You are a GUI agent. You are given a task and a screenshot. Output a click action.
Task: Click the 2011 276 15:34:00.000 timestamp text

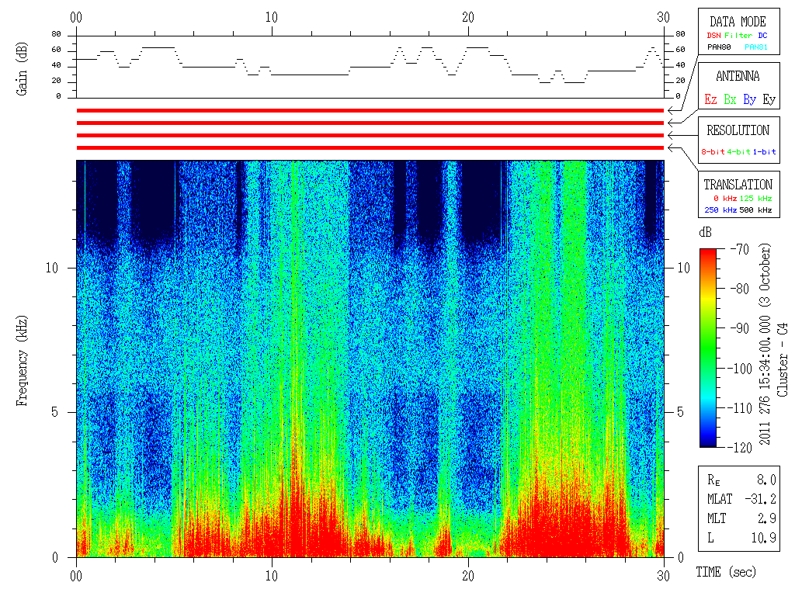tap(765, 379)
